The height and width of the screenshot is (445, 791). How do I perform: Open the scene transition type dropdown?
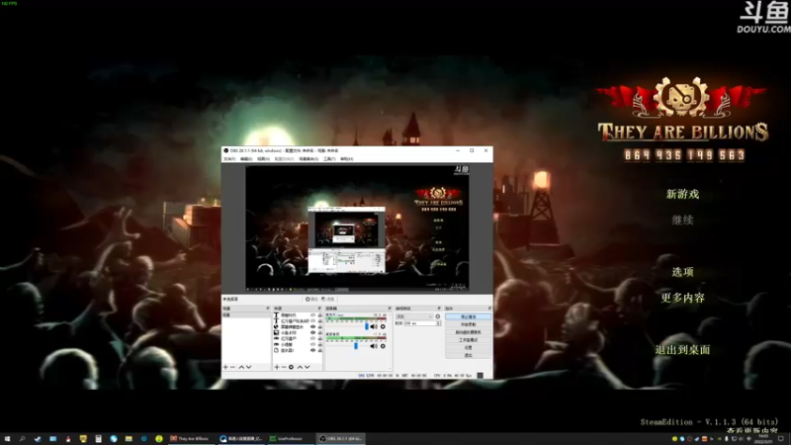pos(414,316)
